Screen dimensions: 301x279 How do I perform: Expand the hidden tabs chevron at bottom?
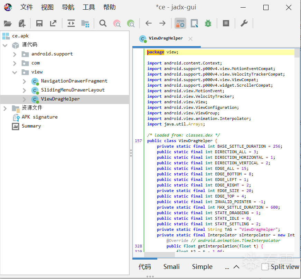point(236,267)
